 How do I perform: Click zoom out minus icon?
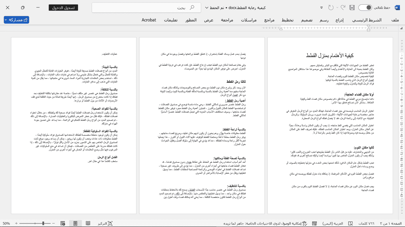tap(53, 223)
